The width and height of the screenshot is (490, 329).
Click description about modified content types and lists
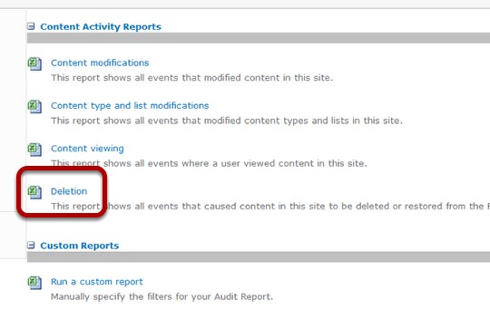coord(227,121)
